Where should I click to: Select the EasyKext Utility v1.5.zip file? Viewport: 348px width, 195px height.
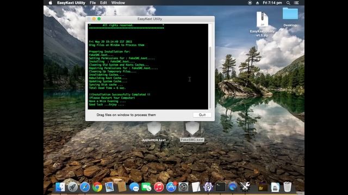(x=262, y=24)
